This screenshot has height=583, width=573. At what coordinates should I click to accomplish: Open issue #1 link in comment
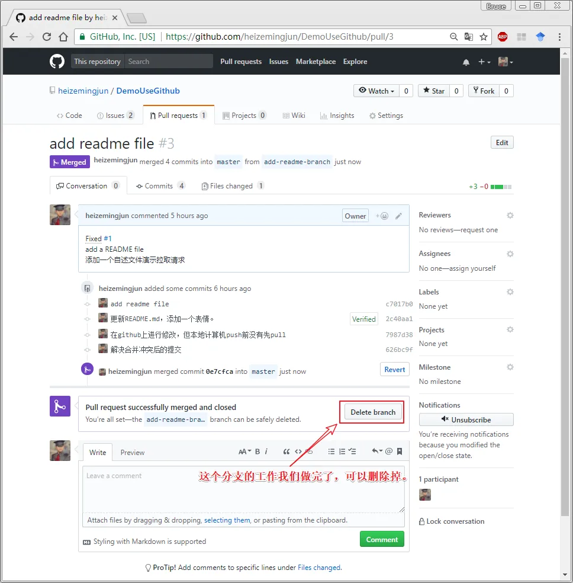click(107, 239)
